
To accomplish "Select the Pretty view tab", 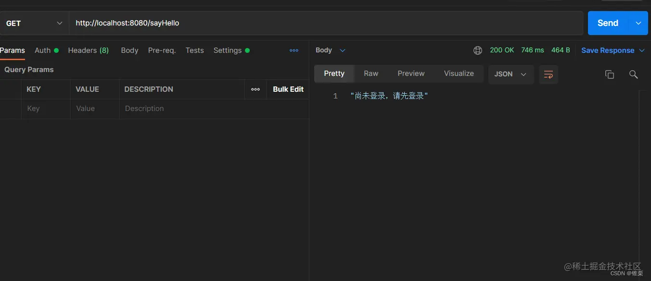I will click(334, 73).
